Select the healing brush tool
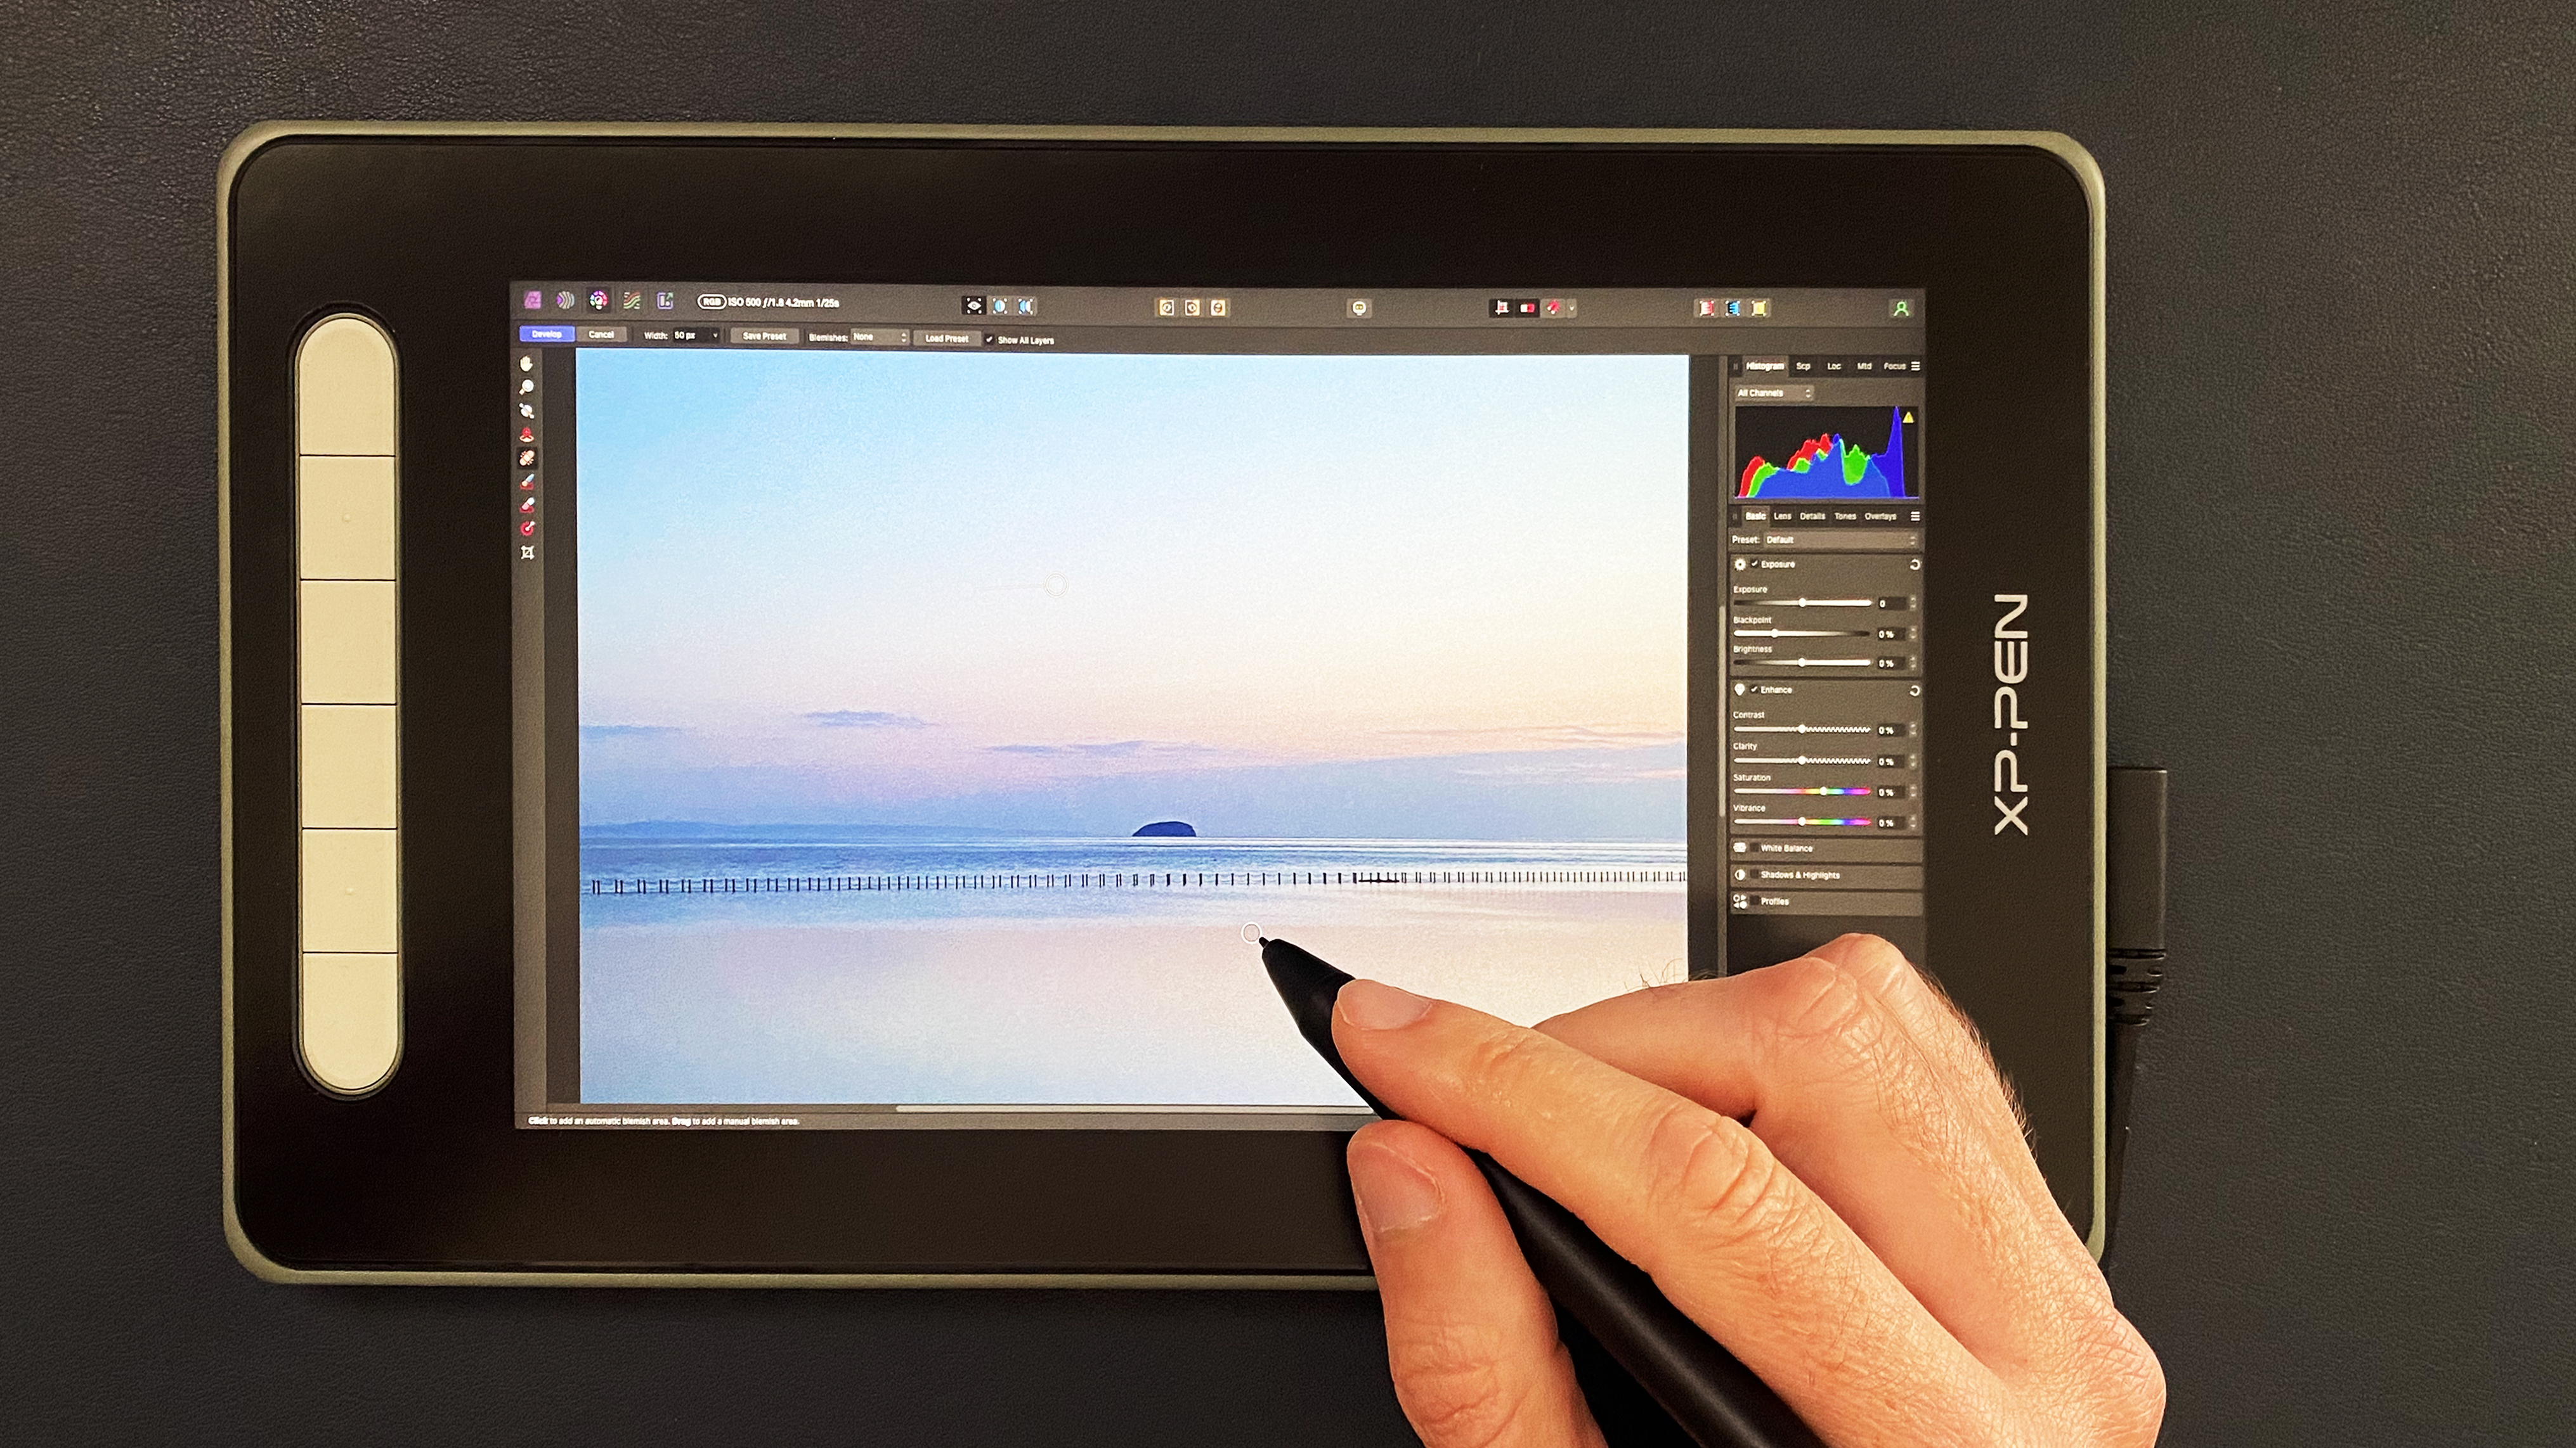Image resolution: width=2576 pixels, height=1448 pixels. pos(531,461)
